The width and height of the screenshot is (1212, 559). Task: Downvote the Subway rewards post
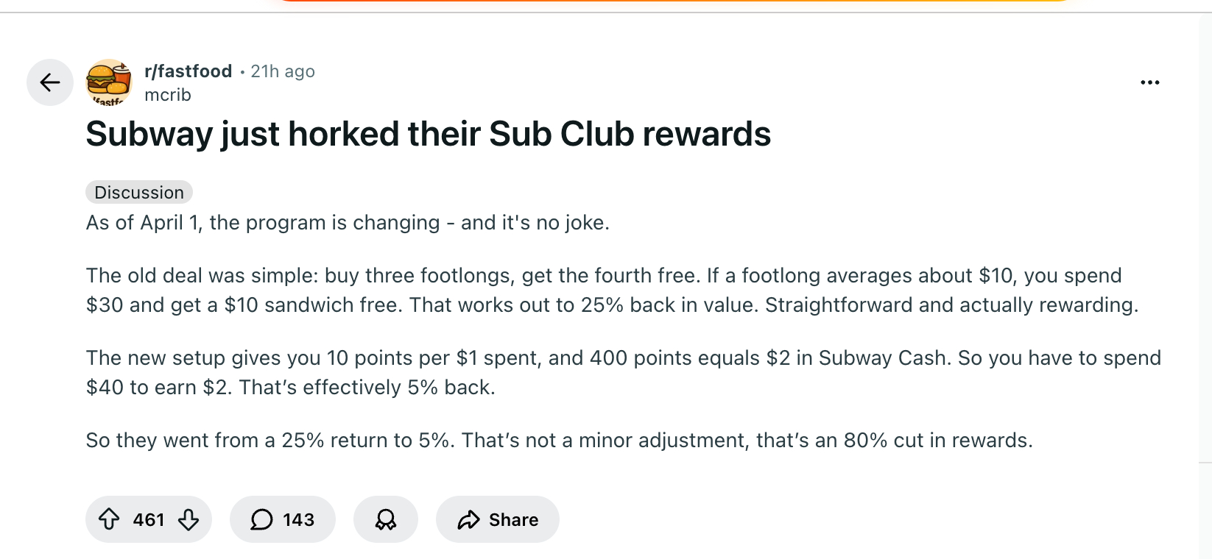pos(189,519)
